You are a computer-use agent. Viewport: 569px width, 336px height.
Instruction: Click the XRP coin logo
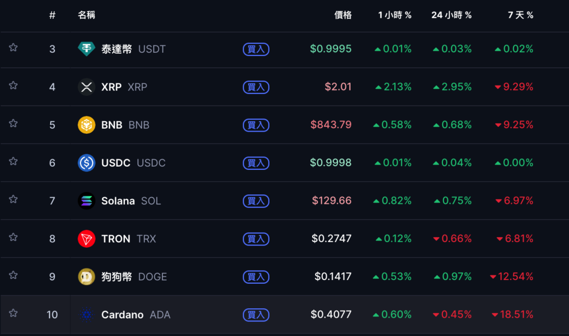coord(86,87)
